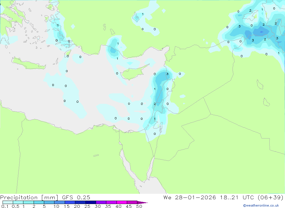Click the '10' legend scale label
This screenshot has width=285, height=208.
coord(56,206)
